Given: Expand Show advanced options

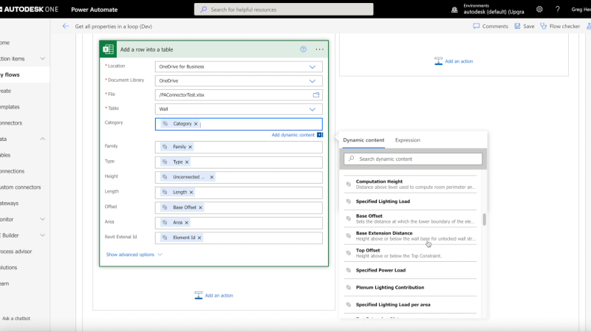Looking at the screenshot, I should [134, 255].
